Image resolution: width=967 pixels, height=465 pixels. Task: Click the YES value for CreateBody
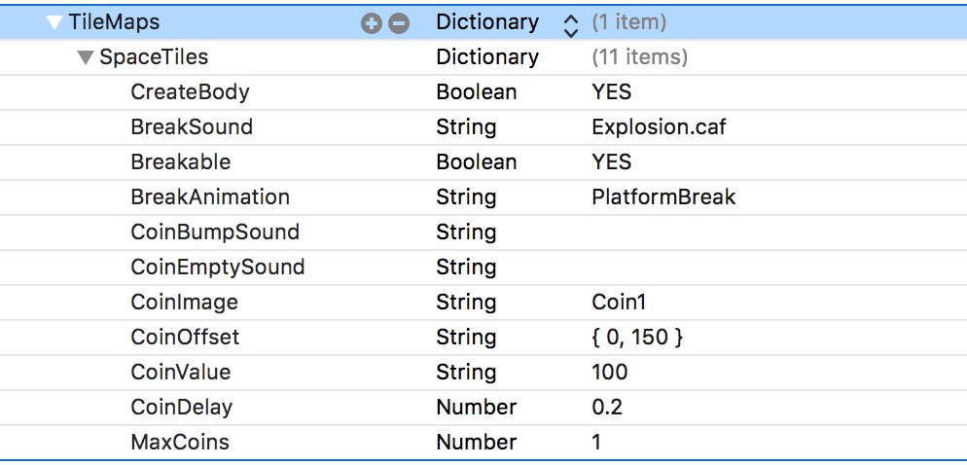611,92
